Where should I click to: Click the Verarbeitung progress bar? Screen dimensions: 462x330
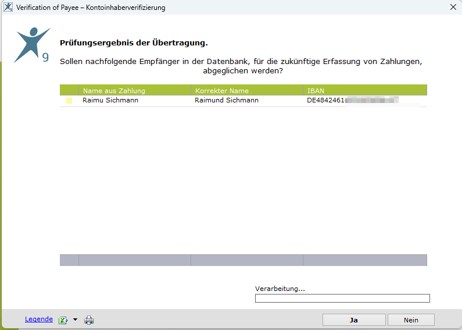(342, 299)
